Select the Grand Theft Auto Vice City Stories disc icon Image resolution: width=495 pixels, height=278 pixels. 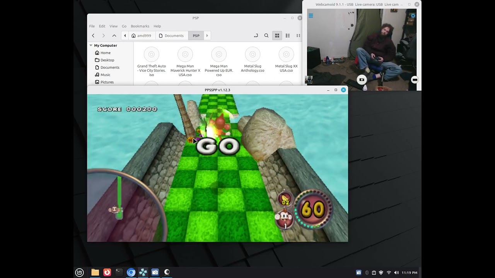click(152, 54)
